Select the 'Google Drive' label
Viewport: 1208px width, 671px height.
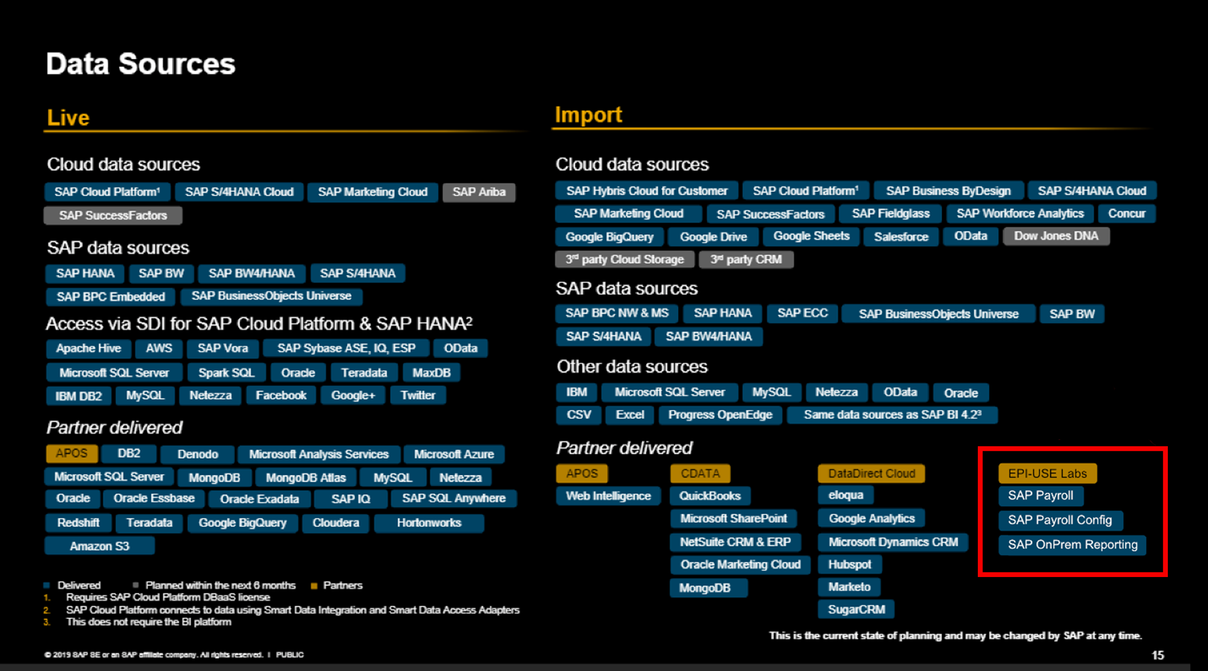(x=713, y=237)
